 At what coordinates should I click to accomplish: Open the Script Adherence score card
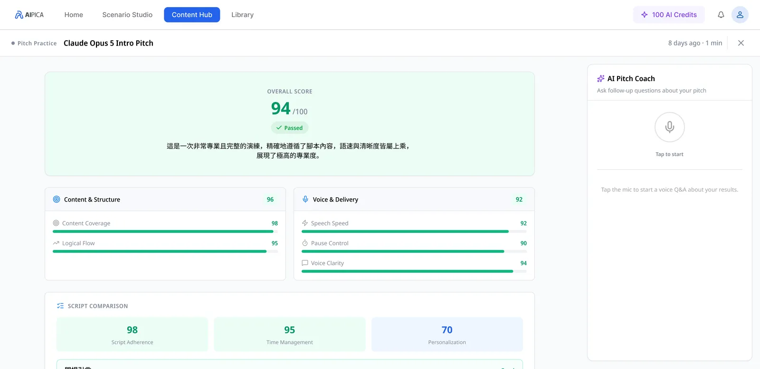pos(132,334)
